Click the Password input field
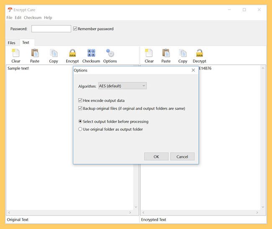 click(x=51, y=29)
